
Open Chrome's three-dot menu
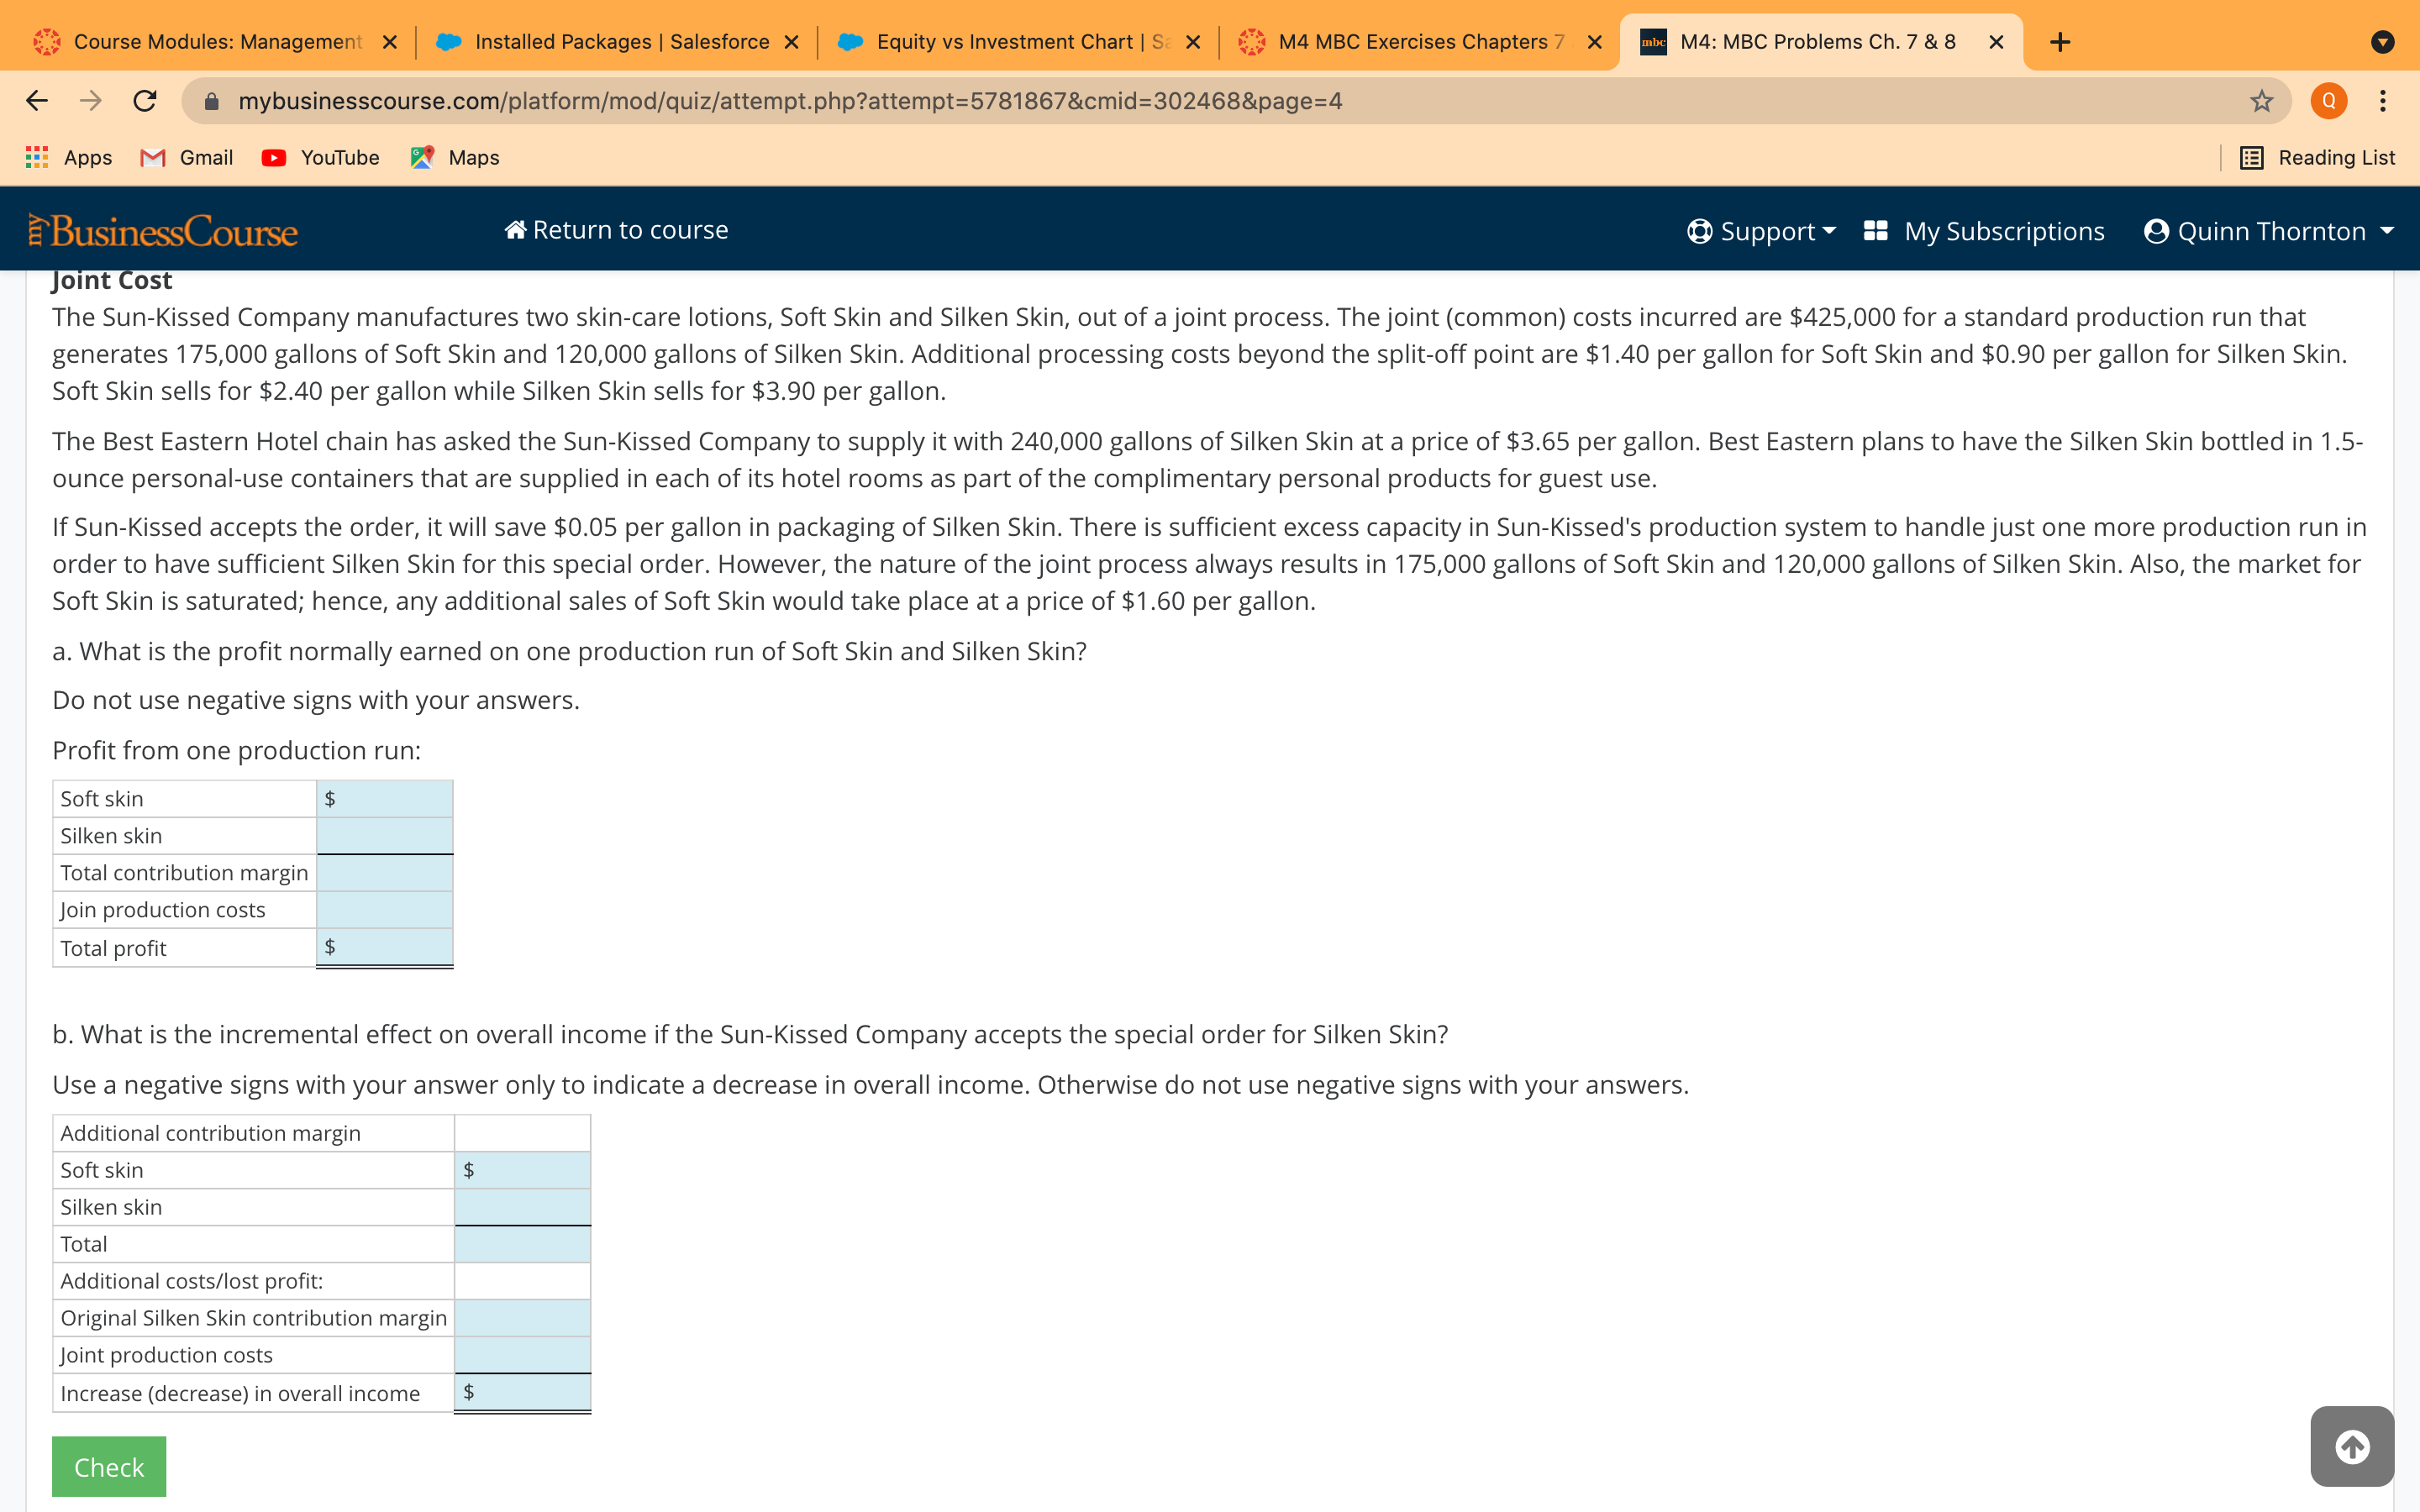(2383, 100)
